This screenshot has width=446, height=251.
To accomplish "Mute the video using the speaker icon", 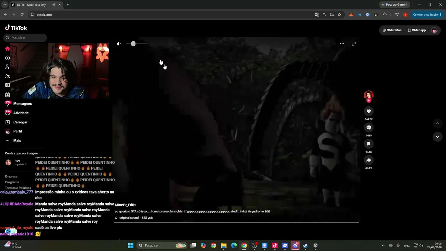I will tap(119, 44).
